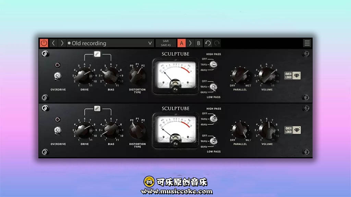Open the 'Old recording' preset dropdown
This screenshot has width=351, height=197.
tap(110, 43)
